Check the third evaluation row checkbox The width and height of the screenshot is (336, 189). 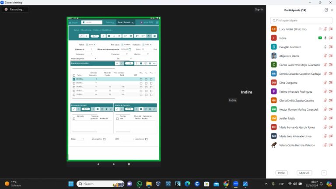(x=74, y=87)
